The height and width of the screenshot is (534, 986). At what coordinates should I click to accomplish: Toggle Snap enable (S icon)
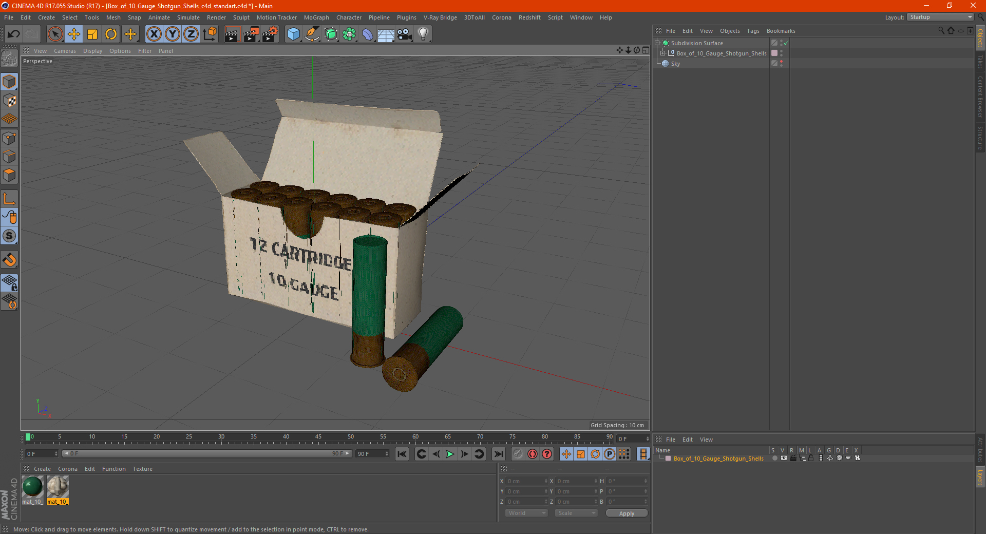click(10, 236)
